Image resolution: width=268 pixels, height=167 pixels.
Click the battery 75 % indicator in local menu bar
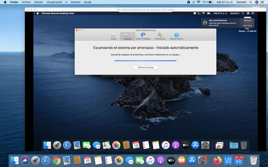pyautogui.click(x=207, y=2)
